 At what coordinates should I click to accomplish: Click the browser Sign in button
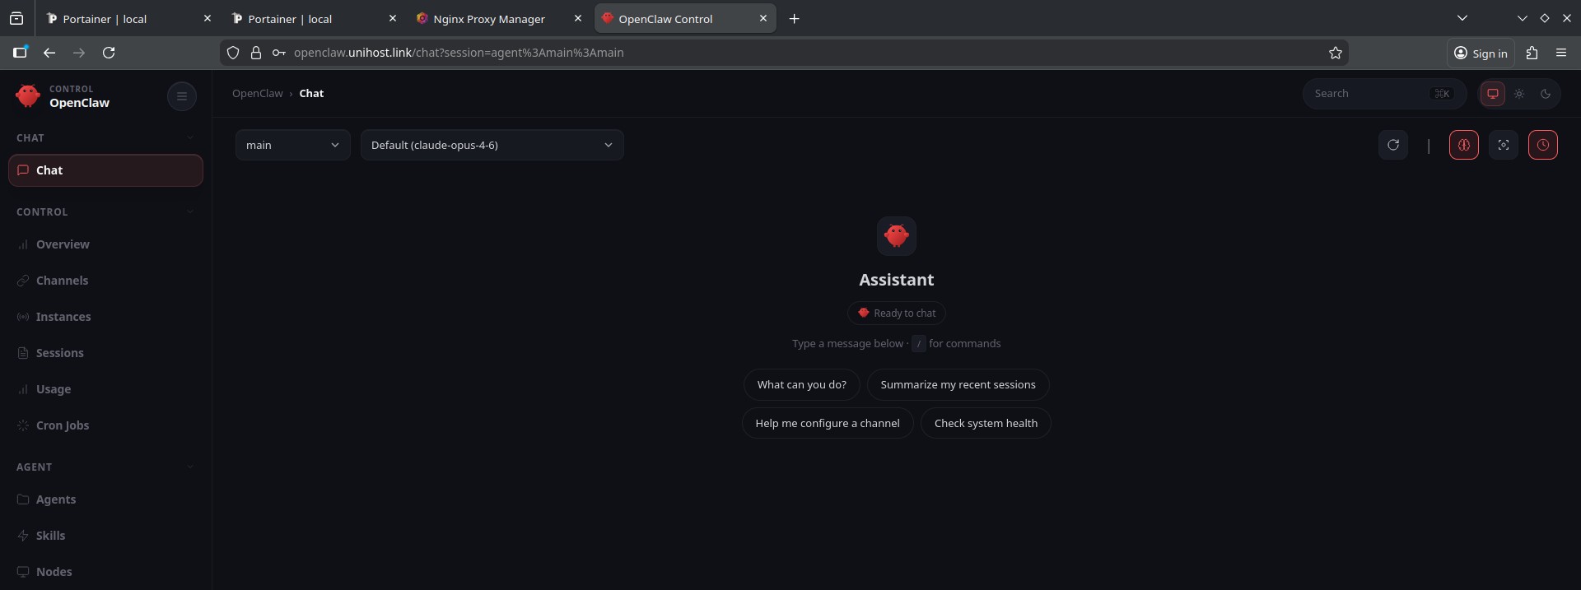pyautogui.click(x=1481, y=53)
